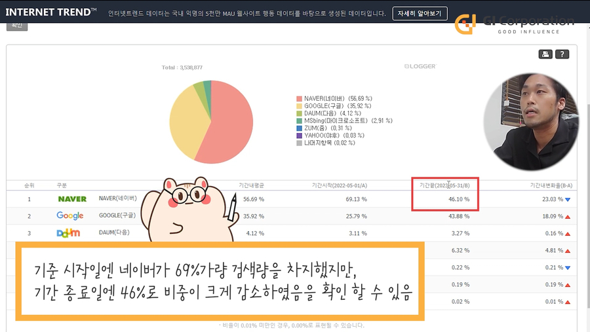Click the 기간내평균 column header

251,185
